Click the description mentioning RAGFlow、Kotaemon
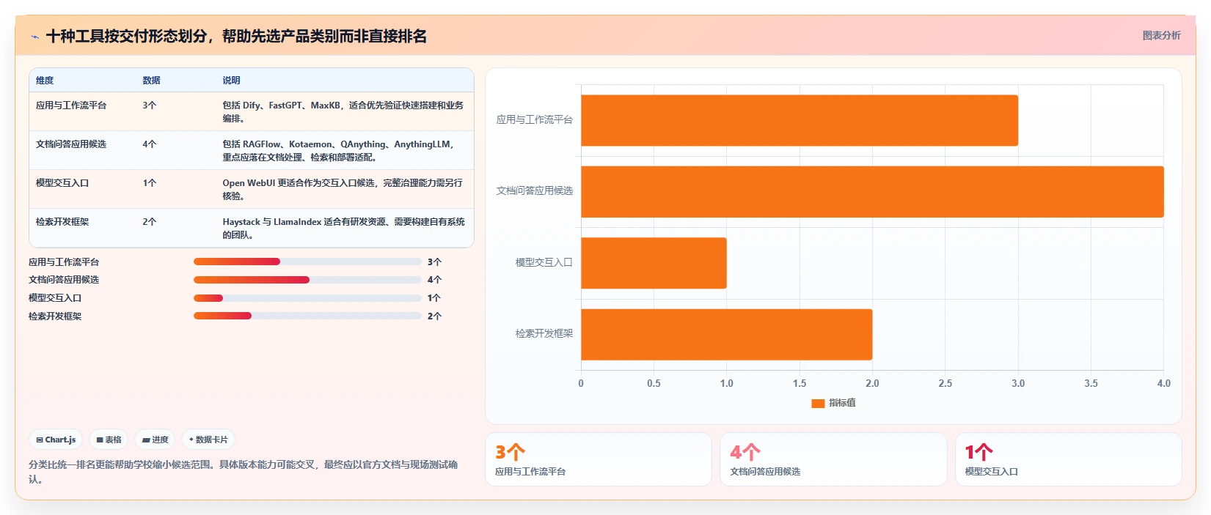 click(339, 151)
